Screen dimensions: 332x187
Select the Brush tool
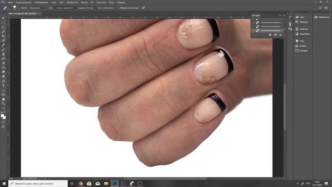(3, 50)
